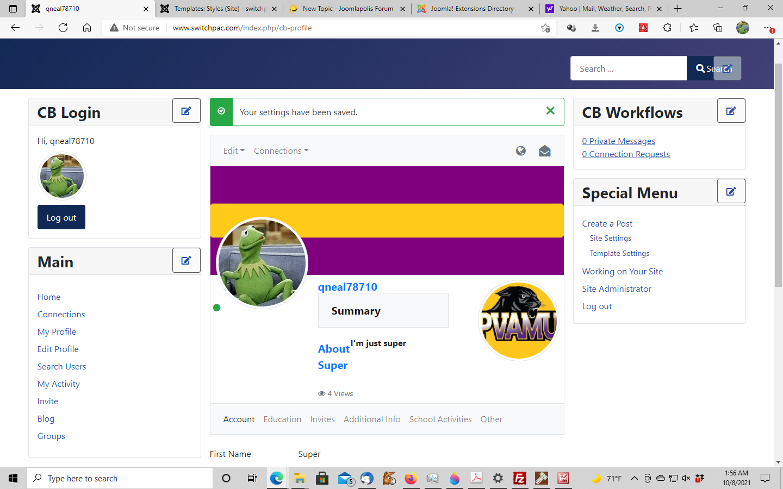This screenshot has height=489, width=783.
Task: Open the Other profile tab
Action: click(x=492, y=419)
